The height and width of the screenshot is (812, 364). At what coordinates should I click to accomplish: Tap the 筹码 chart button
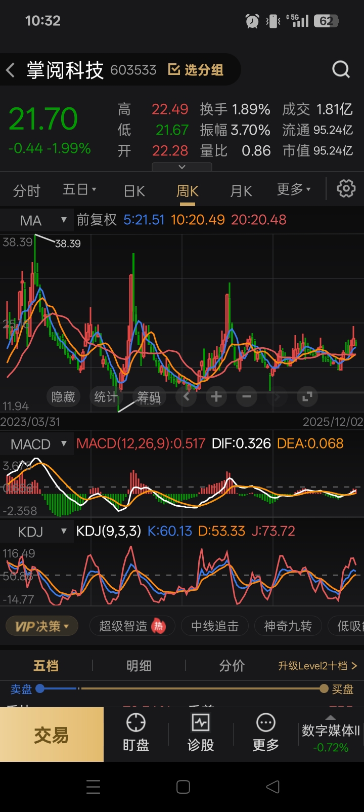[x=148, y=397]
